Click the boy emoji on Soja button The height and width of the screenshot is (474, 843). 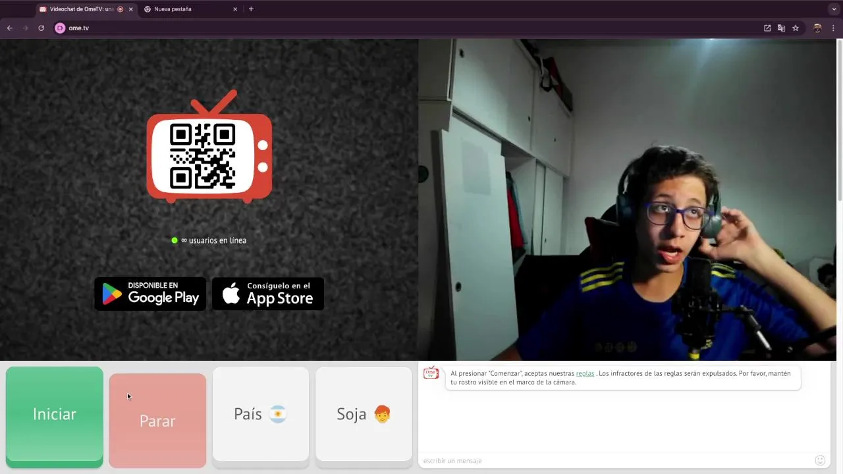[x=382, y=414]
